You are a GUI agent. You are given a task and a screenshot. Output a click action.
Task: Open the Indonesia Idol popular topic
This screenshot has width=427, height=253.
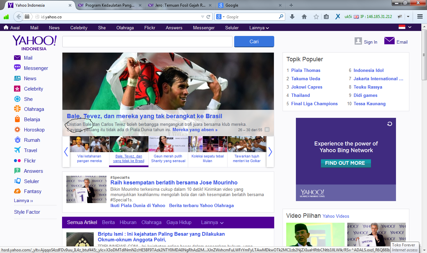tap(369, 70)
